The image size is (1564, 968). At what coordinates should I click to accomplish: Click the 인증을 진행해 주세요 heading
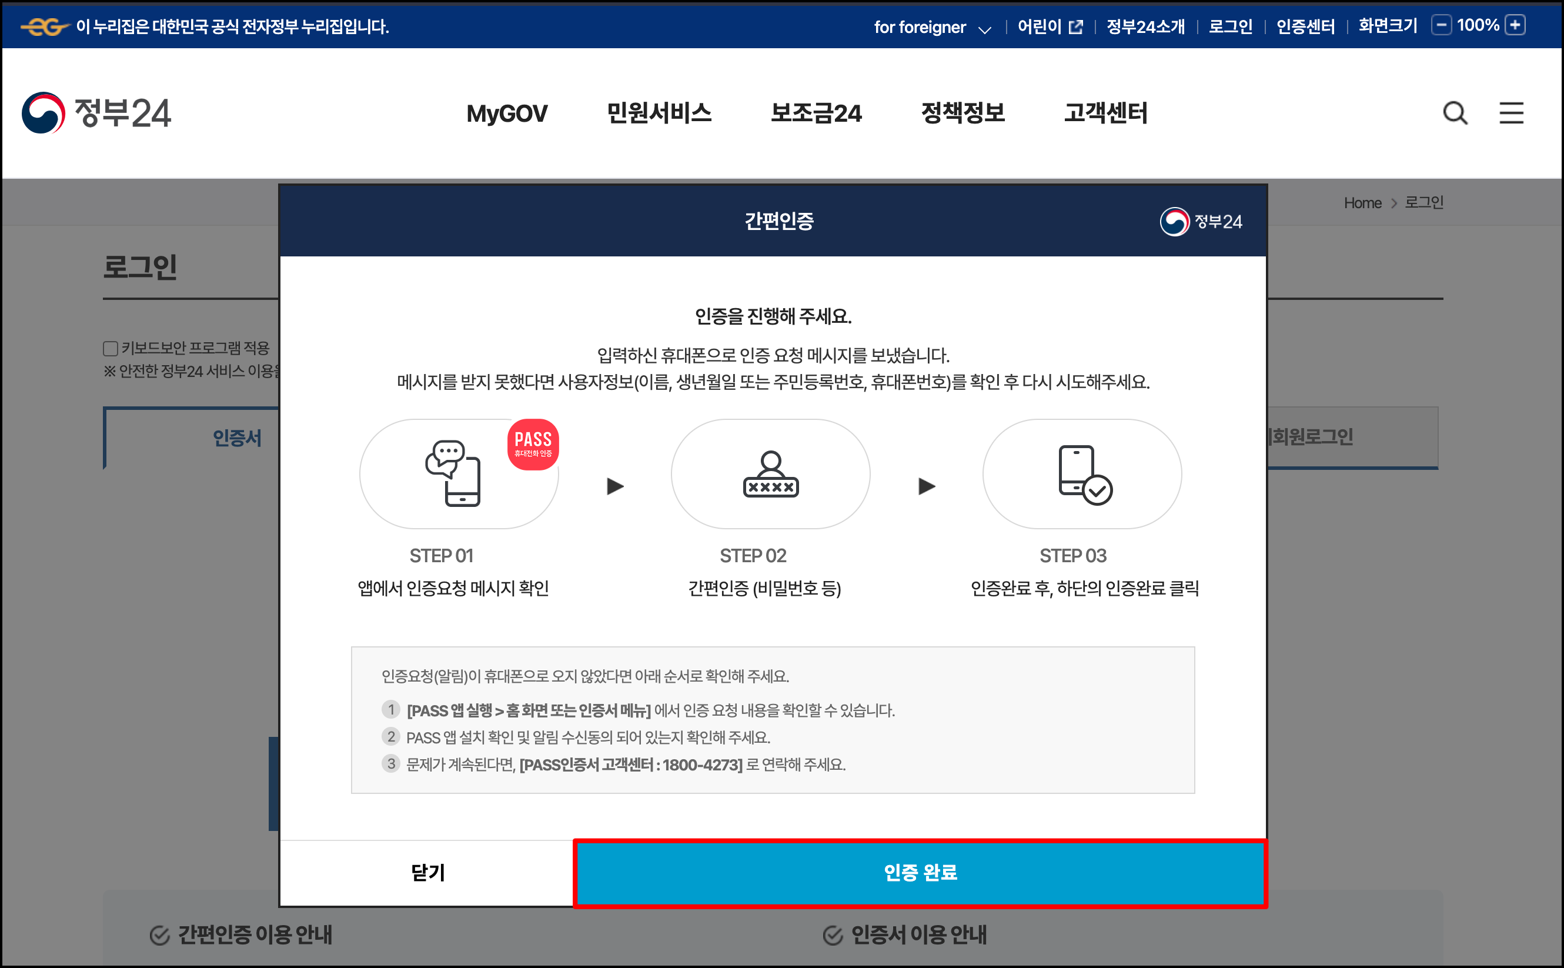773,316
